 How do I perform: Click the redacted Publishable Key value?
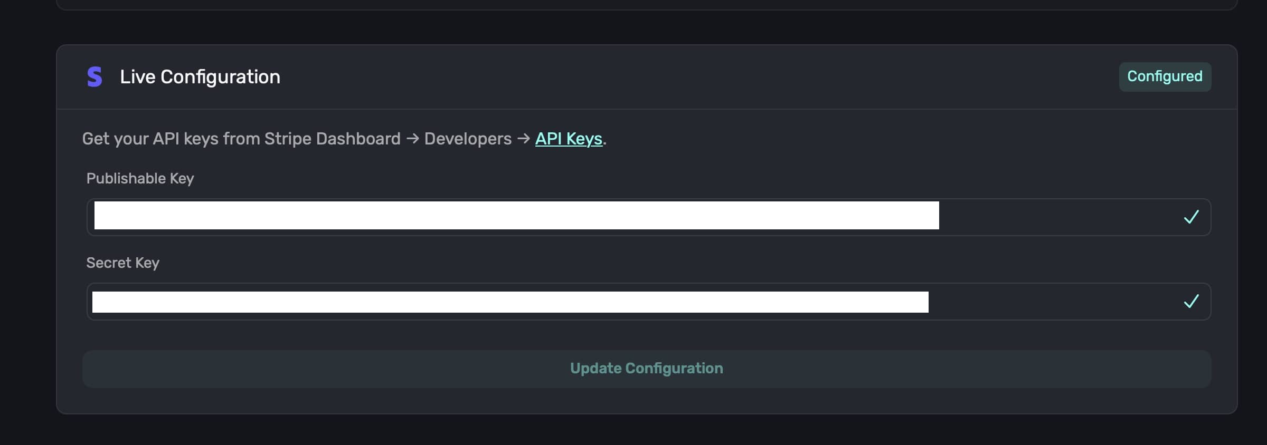coord(516,216)
